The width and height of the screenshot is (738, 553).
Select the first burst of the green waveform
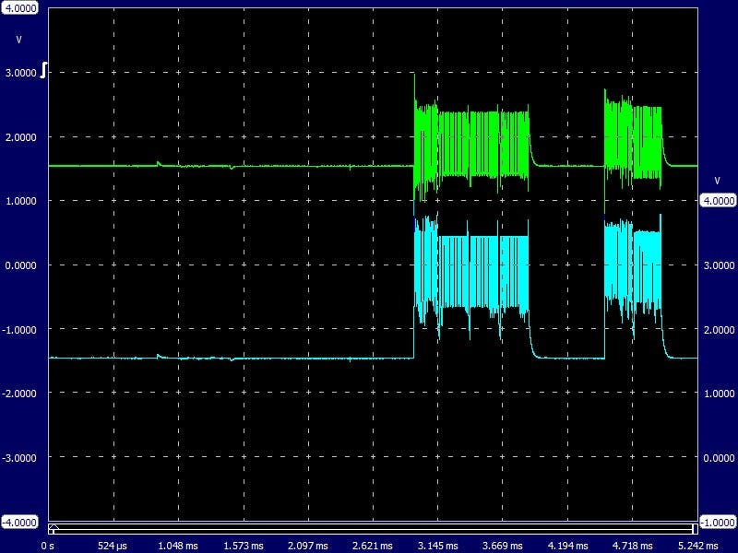point(472,143)
